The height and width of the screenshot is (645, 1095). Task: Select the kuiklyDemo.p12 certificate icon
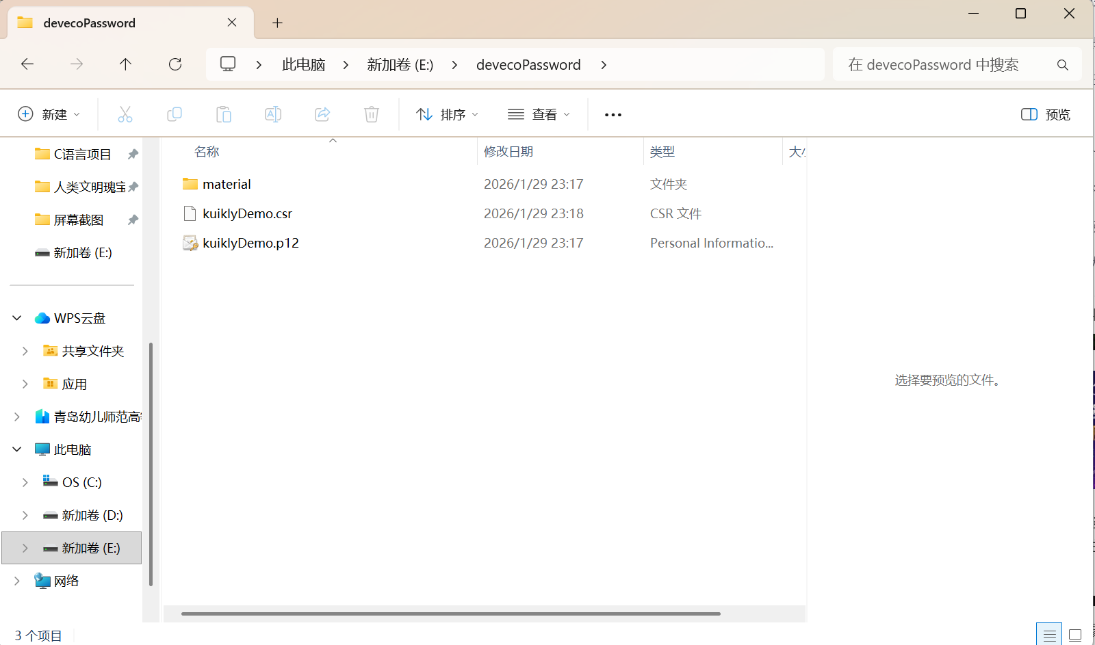[190, 243]
